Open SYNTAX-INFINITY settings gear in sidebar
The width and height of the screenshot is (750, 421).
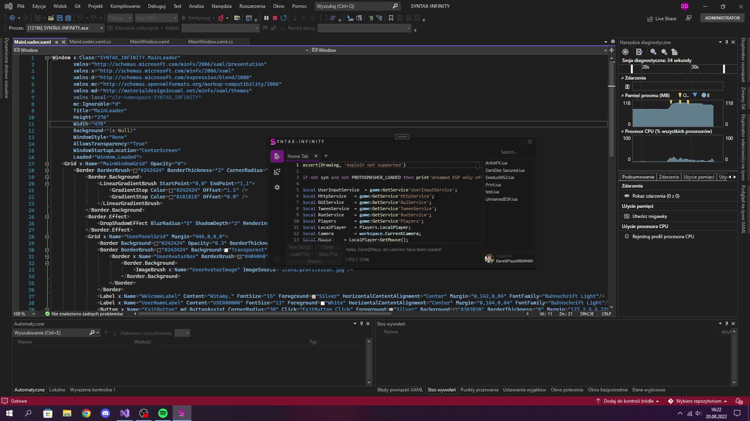[x=277, y=187]
